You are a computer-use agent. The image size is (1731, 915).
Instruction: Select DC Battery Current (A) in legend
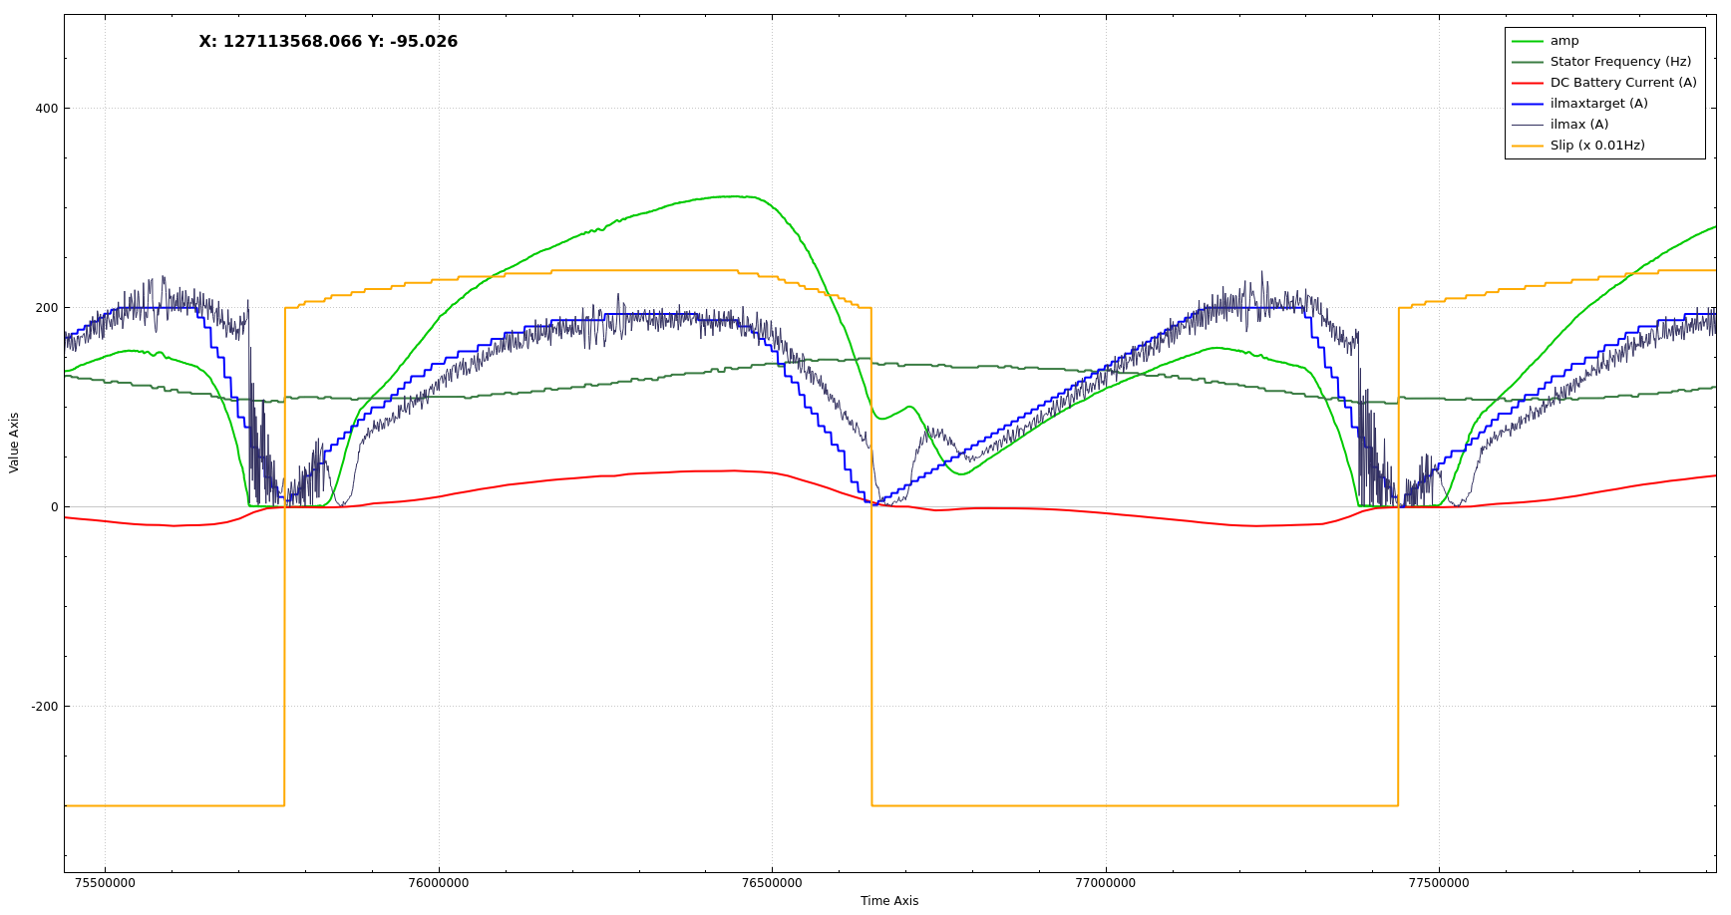[1622, 83]
